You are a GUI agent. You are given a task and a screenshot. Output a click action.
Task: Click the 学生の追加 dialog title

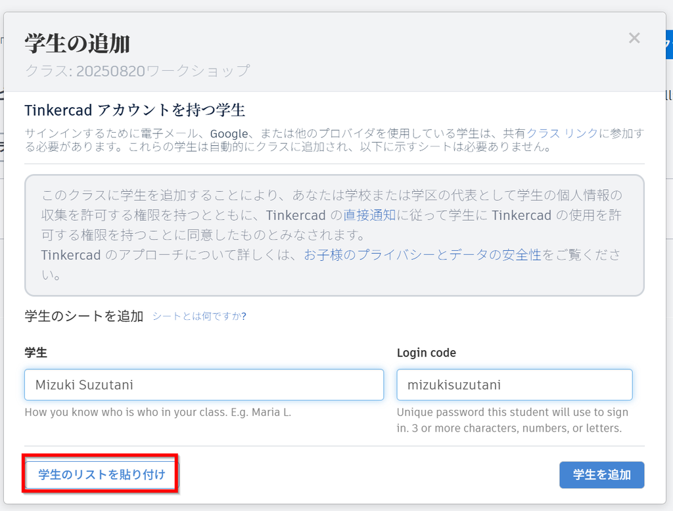[78, 43]
